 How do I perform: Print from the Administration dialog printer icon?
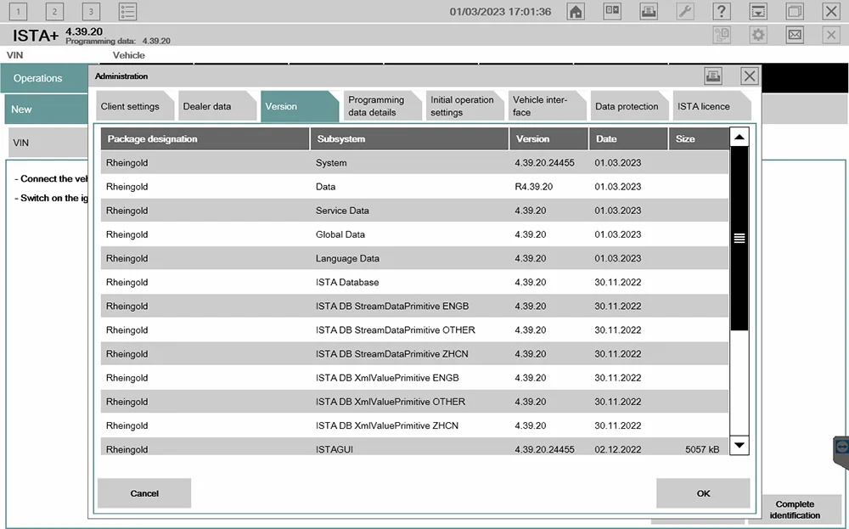[x=713, y=76]
